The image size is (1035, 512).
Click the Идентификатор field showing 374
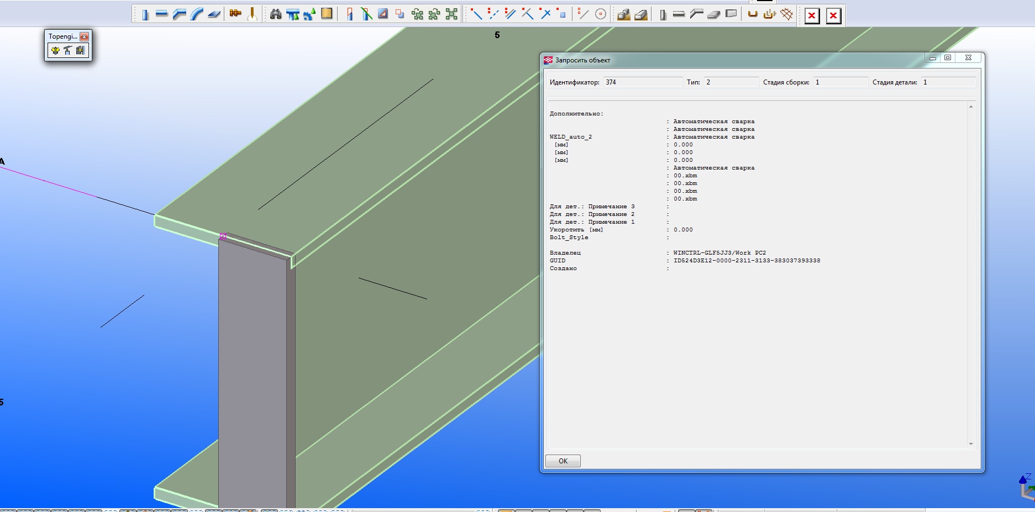(x=642, y=82)
